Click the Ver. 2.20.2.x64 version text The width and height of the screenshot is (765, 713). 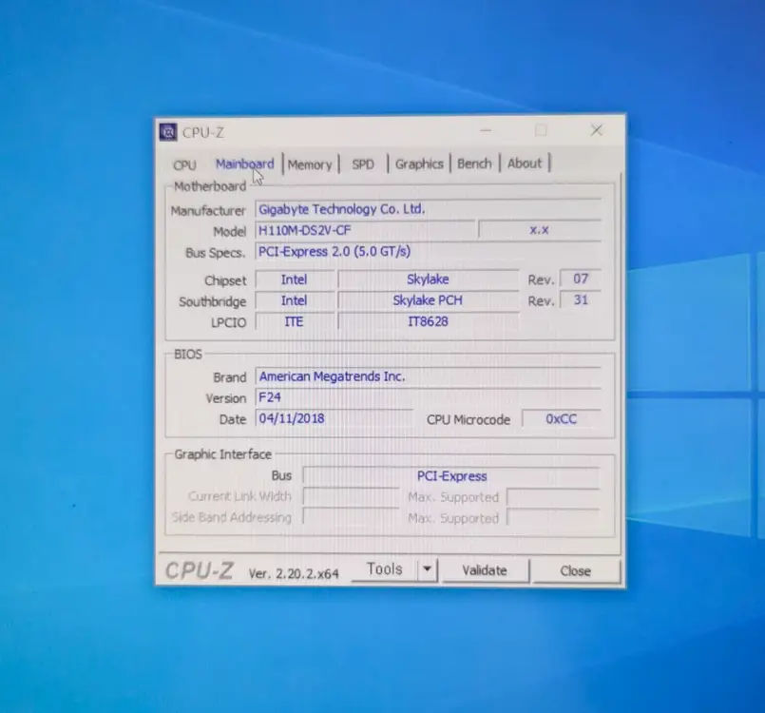click(x=294, y=573)
